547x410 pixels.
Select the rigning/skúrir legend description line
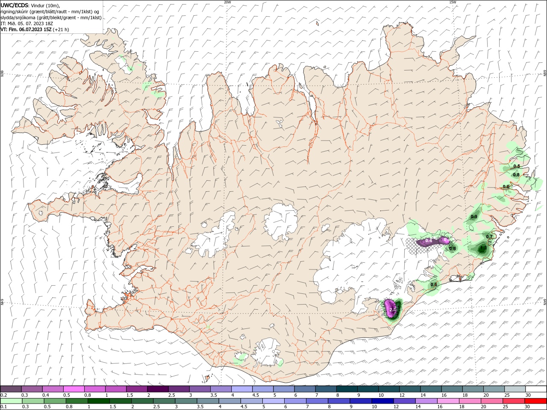tap(50, 12)
